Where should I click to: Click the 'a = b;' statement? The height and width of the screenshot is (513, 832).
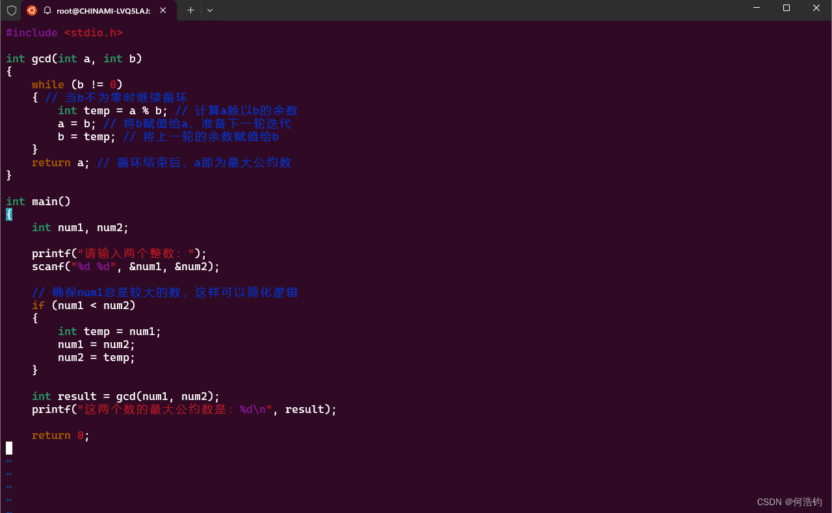(77, 123)
